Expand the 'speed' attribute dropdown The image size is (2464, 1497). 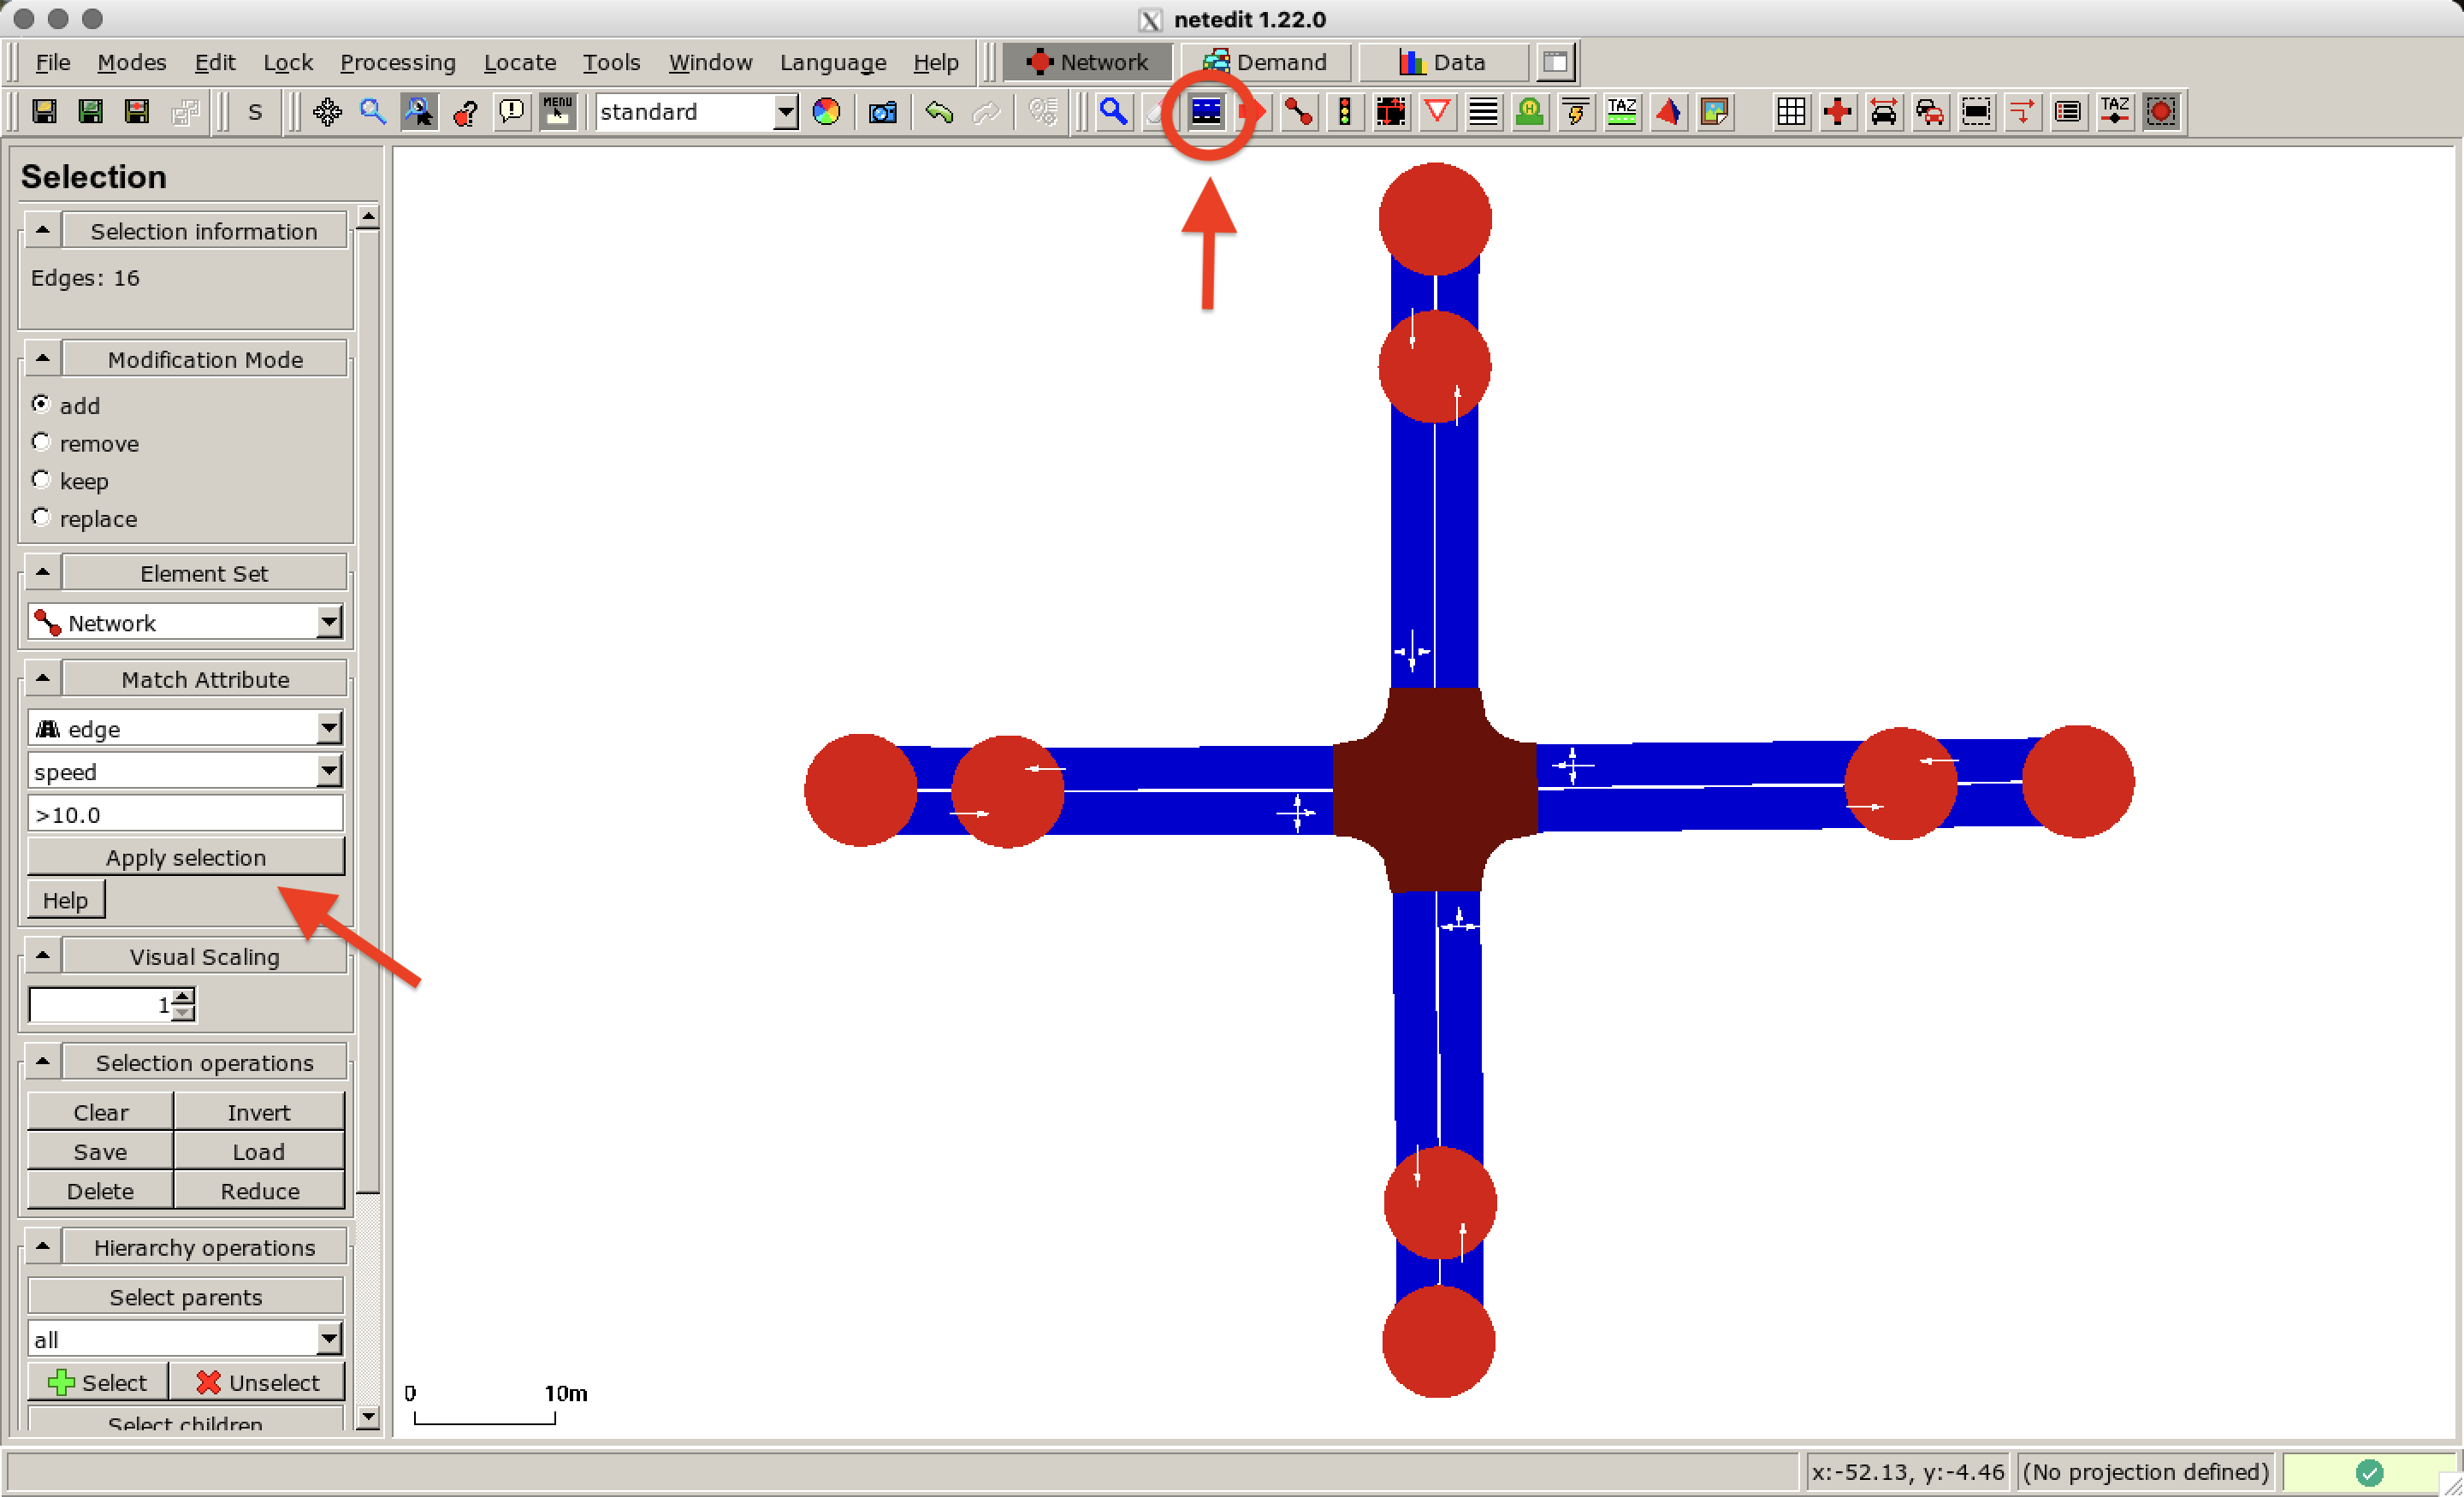tap(328, 771)
